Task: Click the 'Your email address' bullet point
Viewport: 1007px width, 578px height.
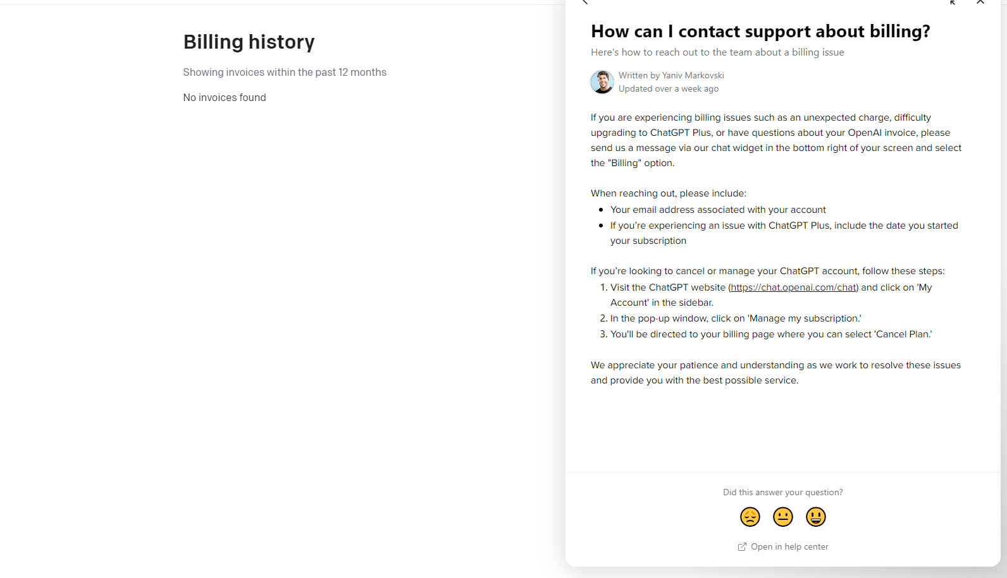Action: (x=718, y=210)
